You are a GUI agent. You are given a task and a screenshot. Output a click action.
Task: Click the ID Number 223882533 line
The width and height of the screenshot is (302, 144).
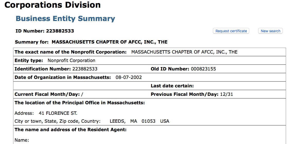pyautogui.click(x=45, y=31)
